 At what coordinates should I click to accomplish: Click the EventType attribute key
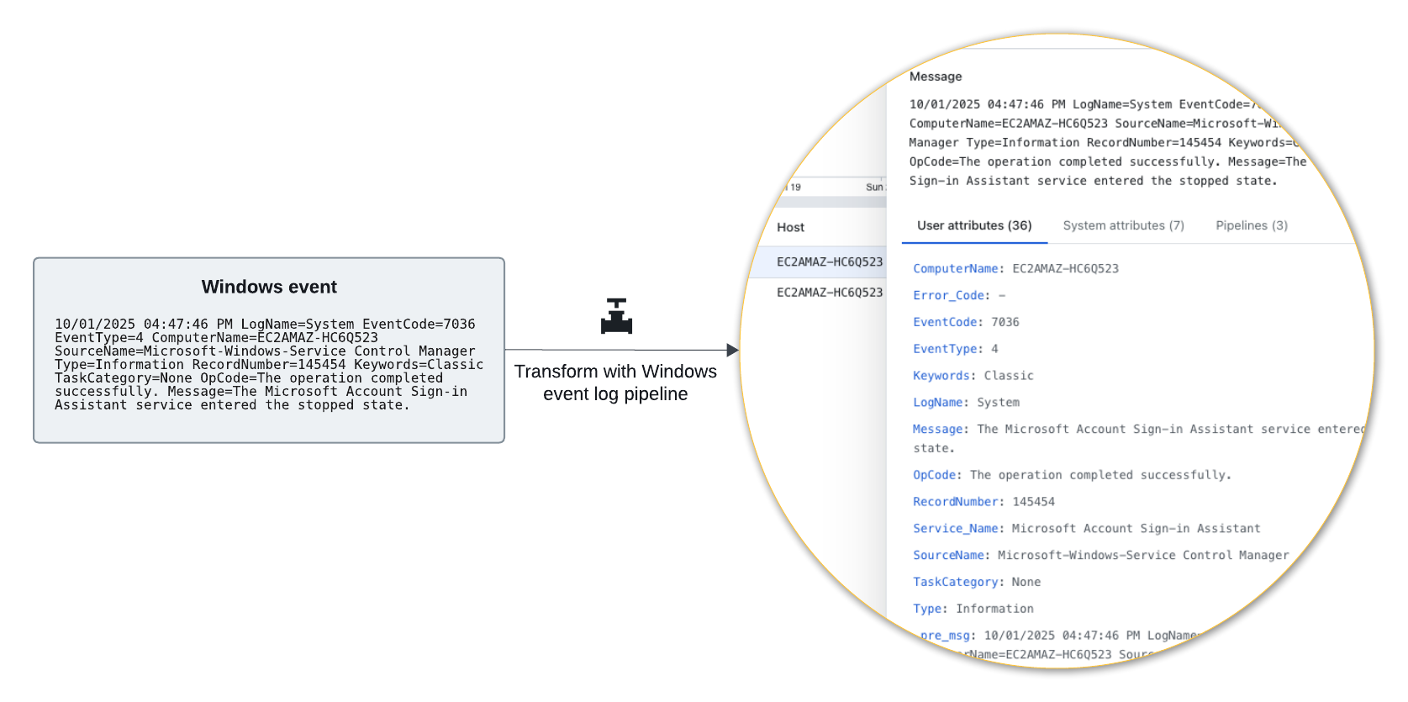click(x=945, y=349)
